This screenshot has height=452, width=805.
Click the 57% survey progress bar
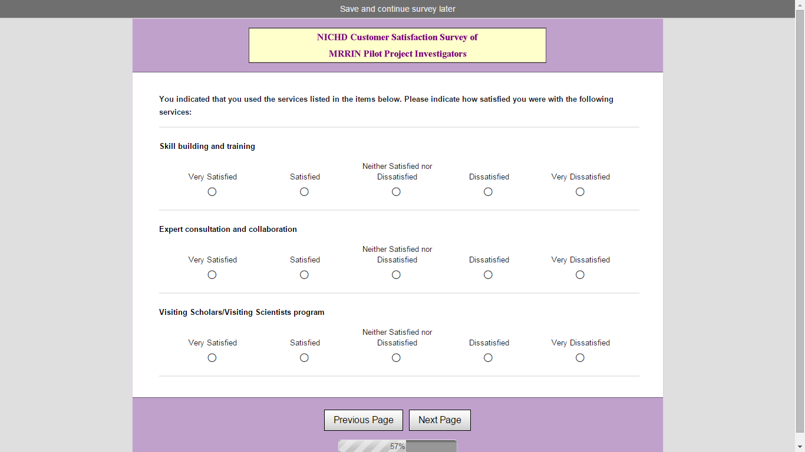tap(398, 446)
